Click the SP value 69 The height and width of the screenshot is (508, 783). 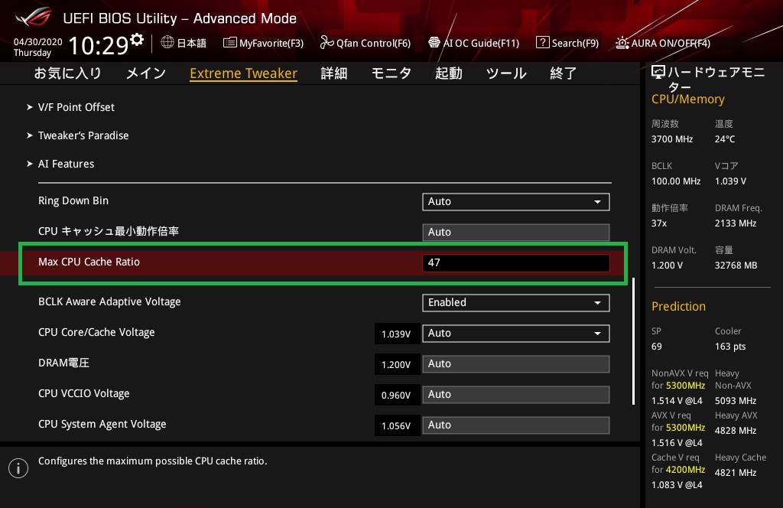pos(656,346)
